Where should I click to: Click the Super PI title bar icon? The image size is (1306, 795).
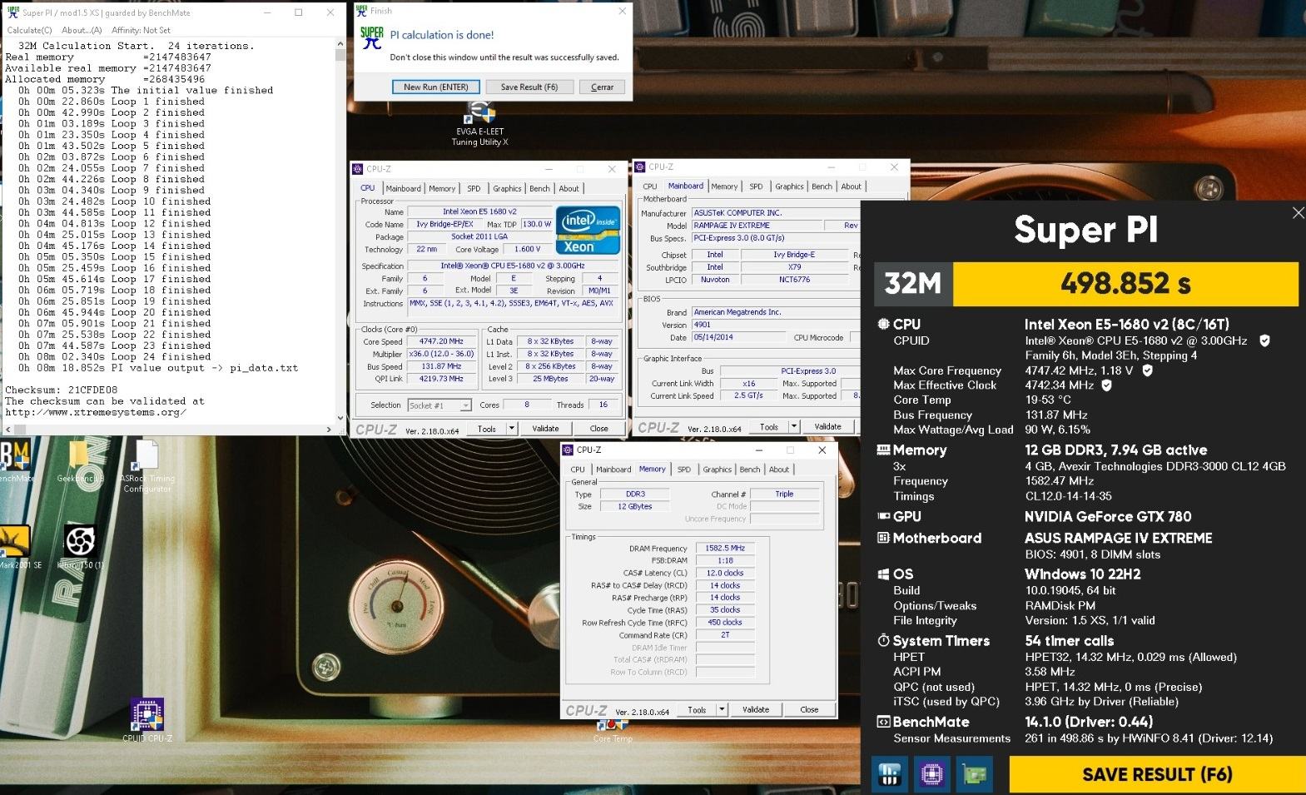(x=12, y=12)
